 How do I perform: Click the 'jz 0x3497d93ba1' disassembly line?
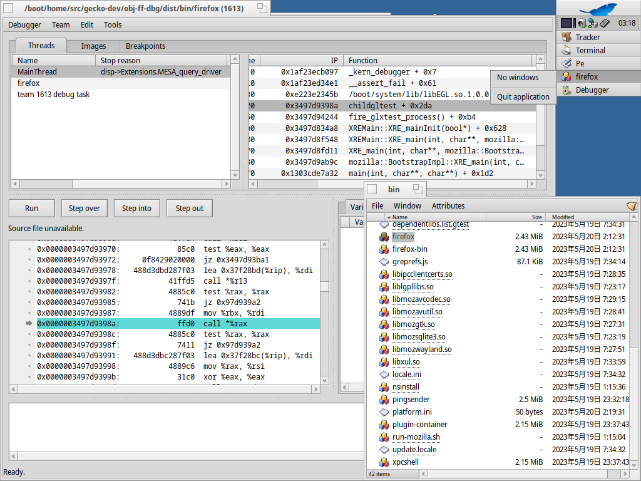178,260
